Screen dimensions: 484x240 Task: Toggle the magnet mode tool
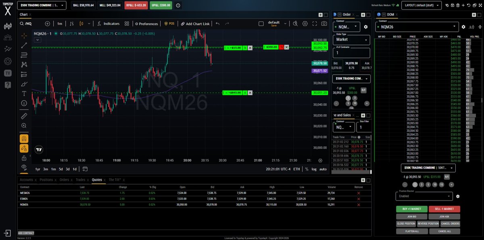point(24,138)
